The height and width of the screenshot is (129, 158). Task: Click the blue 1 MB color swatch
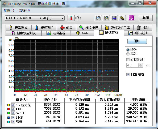[x=9, y=117]
